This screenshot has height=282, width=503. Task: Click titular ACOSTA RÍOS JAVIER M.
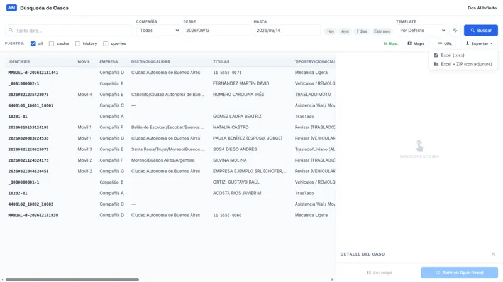coord(238,193)
